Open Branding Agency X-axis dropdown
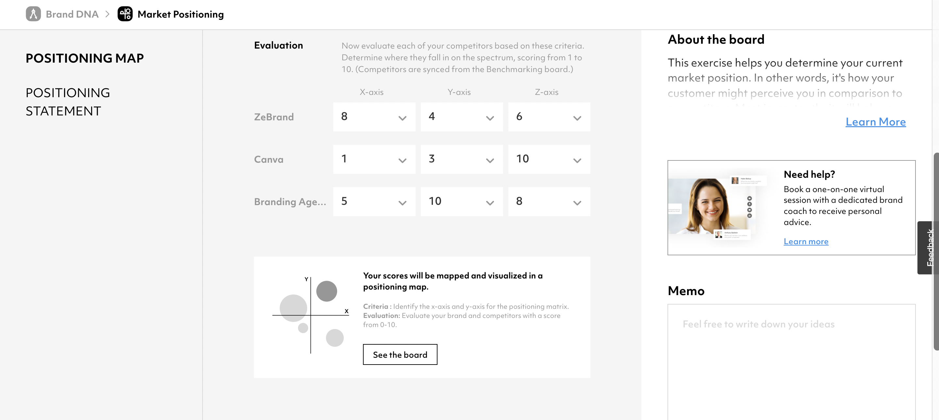Screen dimensions: 939x420 (x=374, y=202)
